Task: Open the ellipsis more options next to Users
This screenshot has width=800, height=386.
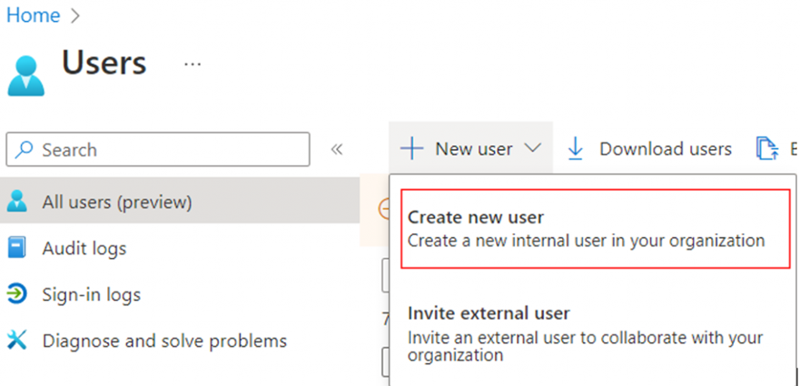Action: click(192, 64)
